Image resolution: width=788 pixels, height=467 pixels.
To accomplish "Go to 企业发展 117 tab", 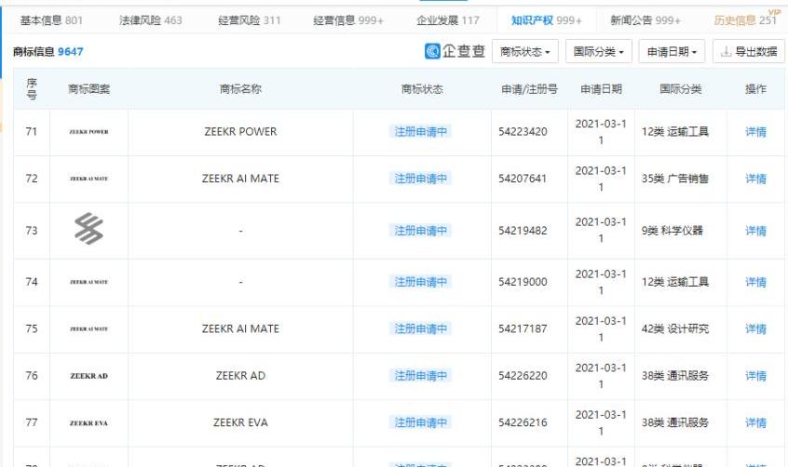I will tap(448, 20).
